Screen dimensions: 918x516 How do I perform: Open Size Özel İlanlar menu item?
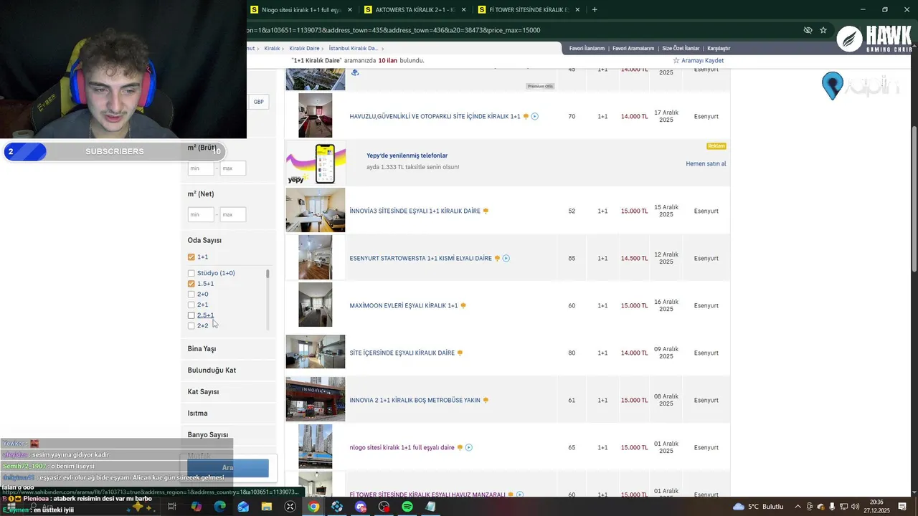[681, 48]
